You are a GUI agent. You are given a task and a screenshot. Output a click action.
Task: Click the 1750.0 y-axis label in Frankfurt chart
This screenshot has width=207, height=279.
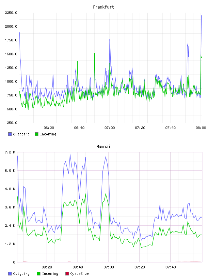point(11,40)
